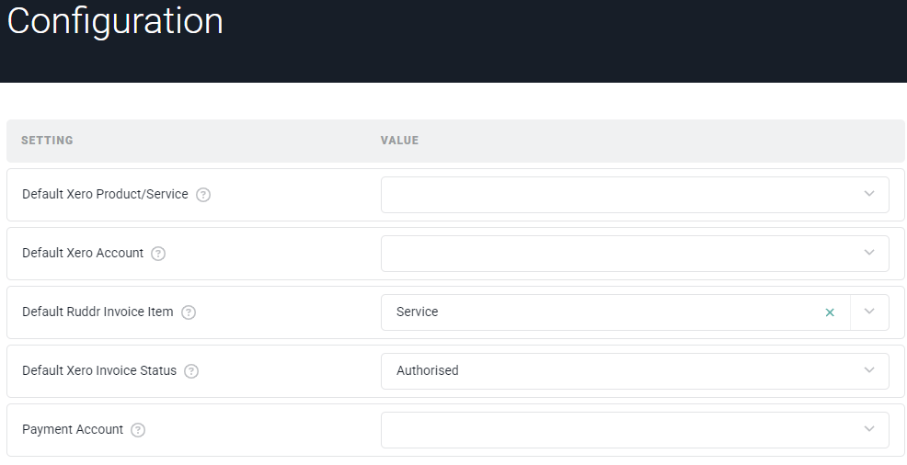Viewport: 907px width, 465px height.
Task: Click the VALUE column header
Action: [x=399, y=141]
